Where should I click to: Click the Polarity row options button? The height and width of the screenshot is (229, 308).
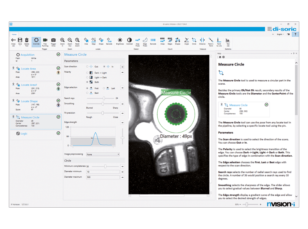pos(122,73)
